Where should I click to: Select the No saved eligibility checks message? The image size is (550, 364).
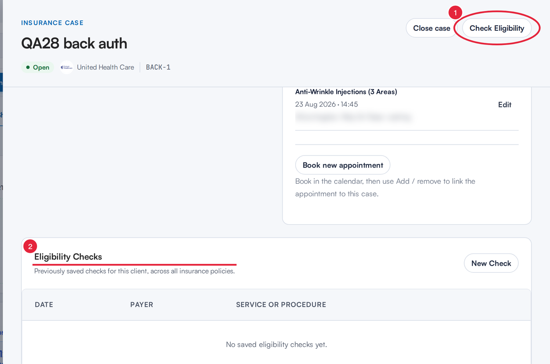pyautogui.click(x=276, y=344)
